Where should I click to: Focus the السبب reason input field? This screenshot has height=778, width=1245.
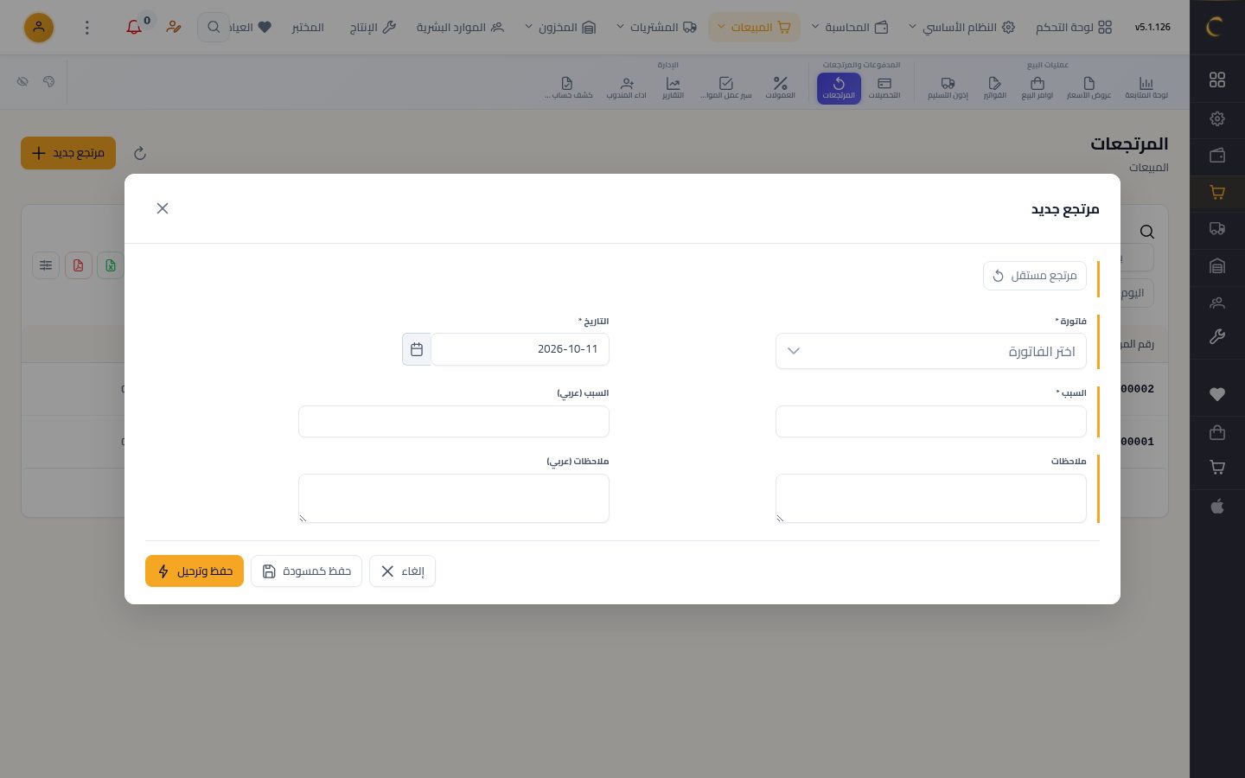[931, 422]
